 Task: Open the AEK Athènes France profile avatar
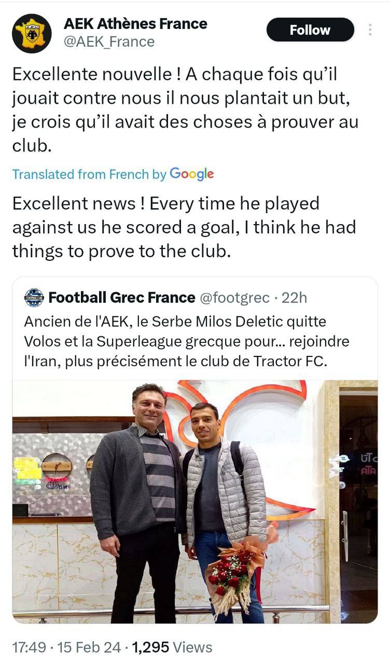32,33
